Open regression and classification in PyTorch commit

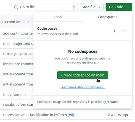35,115
